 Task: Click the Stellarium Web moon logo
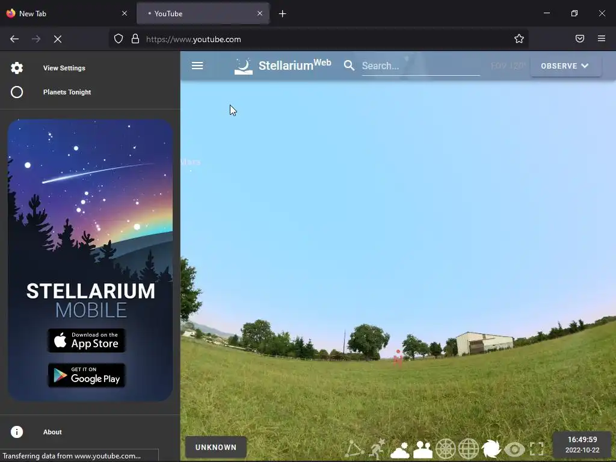click(x=244, y=66)
